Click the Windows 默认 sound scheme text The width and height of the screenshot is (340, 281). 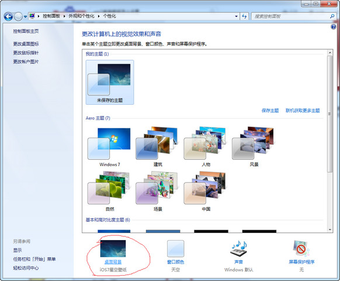[239, 270]
